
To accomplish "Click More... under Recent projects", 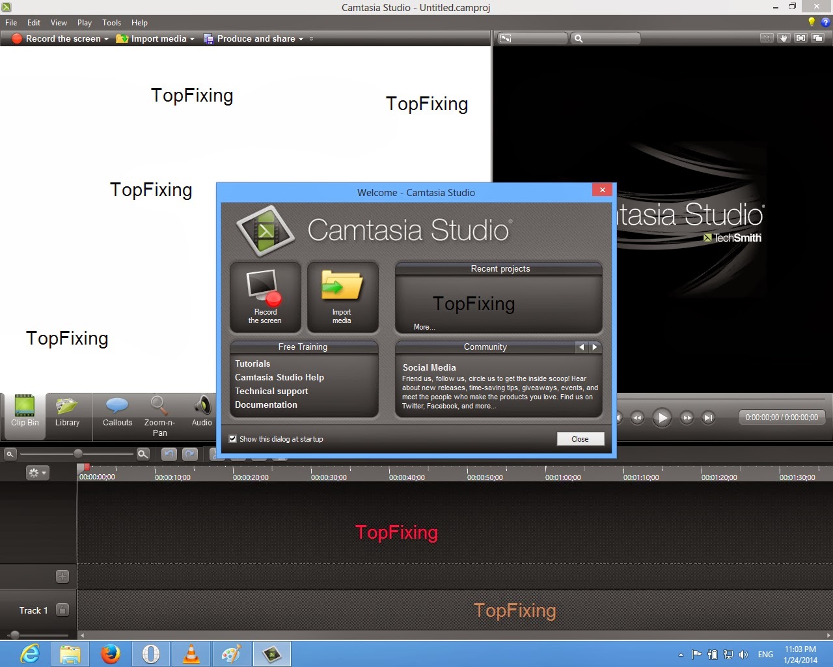I will coord(424,327).
